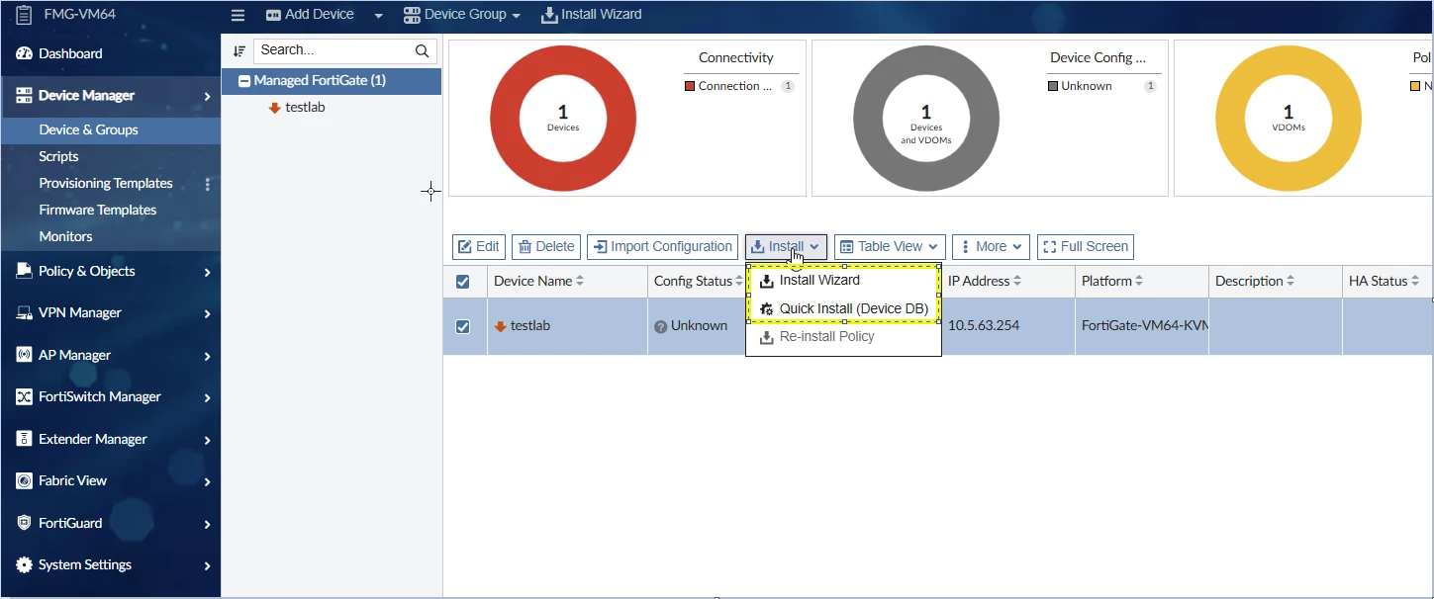
Task: Sort by HA Status column arrows
Action: pyautogui.click(x=1415, y=282)
